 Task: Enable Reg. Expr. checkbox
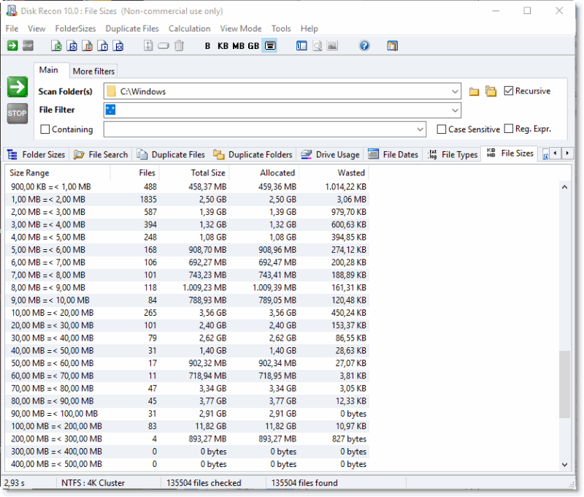509,129
